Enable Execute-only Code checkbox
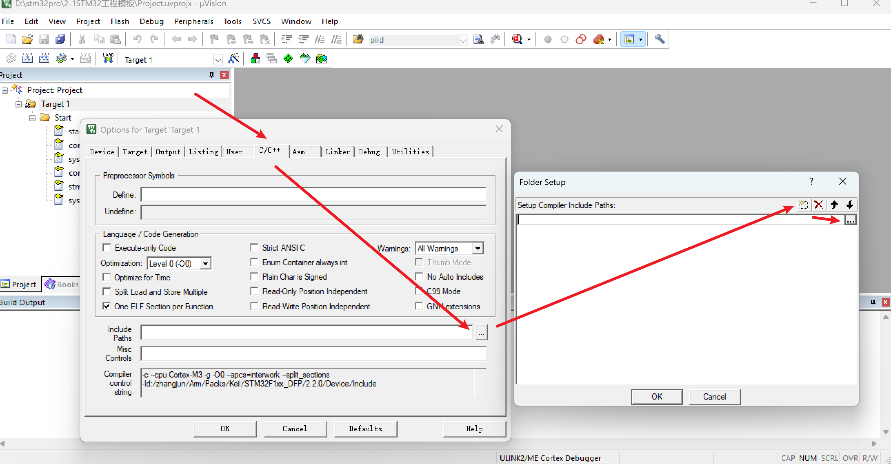The image size is (891, 464). pos(107,248)
